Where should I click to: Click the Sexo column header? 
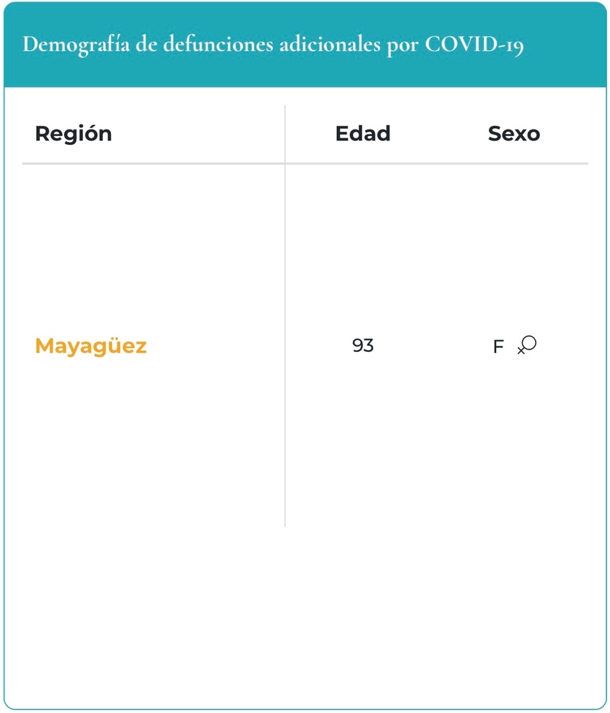coord(514,134)
